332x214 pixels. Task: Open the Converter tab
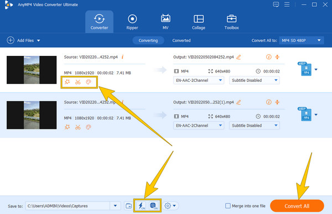[x=99, y=22]
